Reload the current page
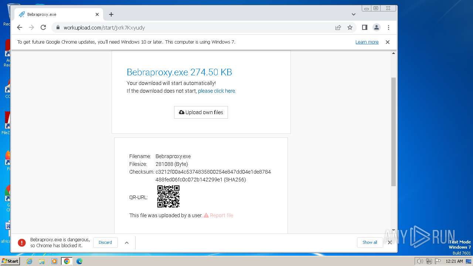 [43, 27]
